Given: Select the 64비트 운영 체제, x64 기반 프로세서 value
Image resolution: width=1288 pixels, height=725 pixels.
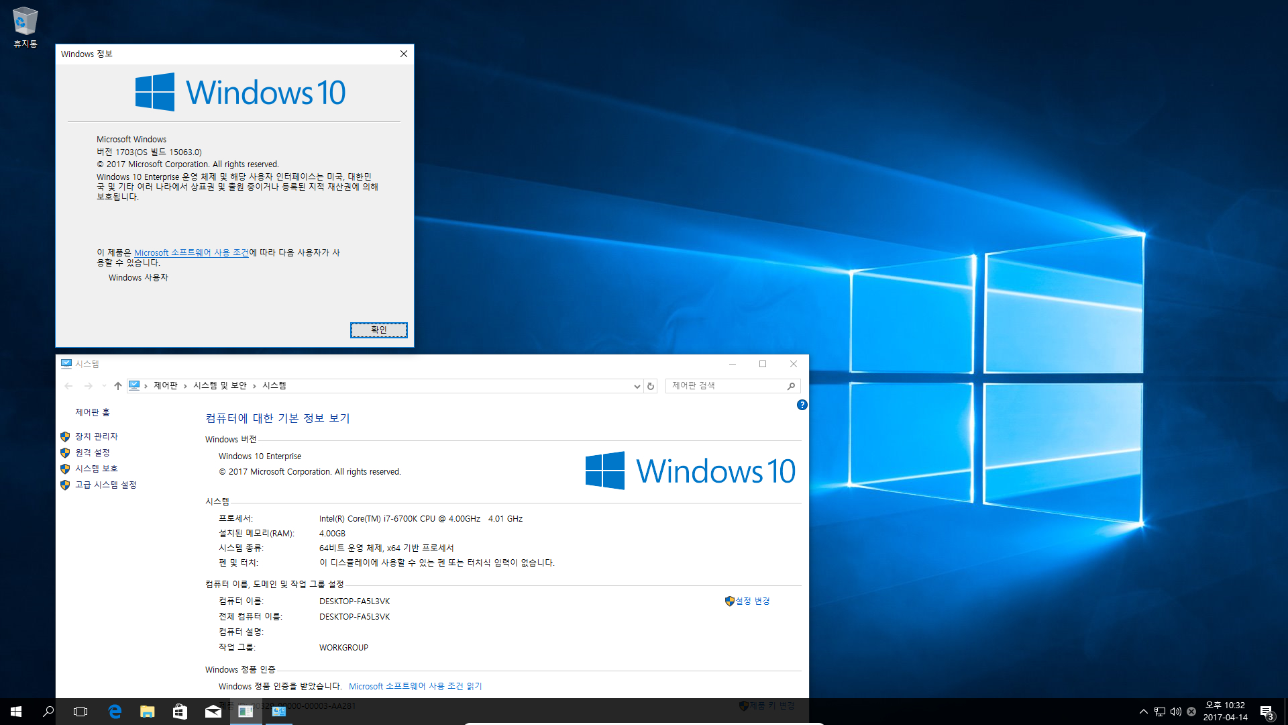Looking at the screenshot, I should [386, 548].
